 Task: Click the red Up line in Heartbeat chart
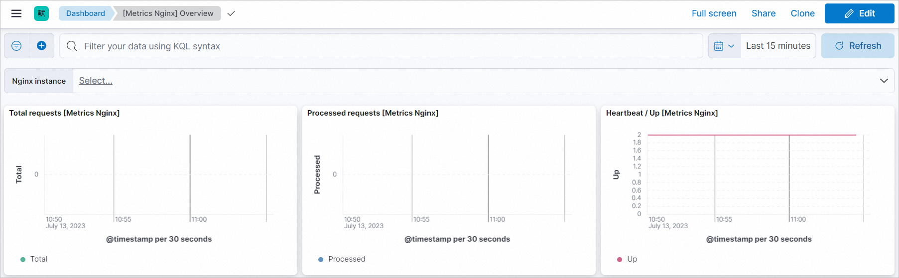[752, 135]
